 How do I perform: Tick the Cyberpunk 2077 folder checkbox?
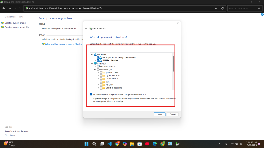[x=102, y=75]
